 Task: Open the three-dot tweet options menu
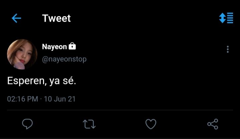(228, 49)
